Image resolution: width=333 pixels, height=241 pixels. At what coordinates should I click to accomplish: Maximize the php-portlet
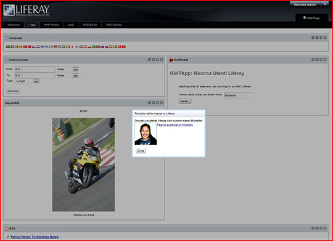pos(157,102)
